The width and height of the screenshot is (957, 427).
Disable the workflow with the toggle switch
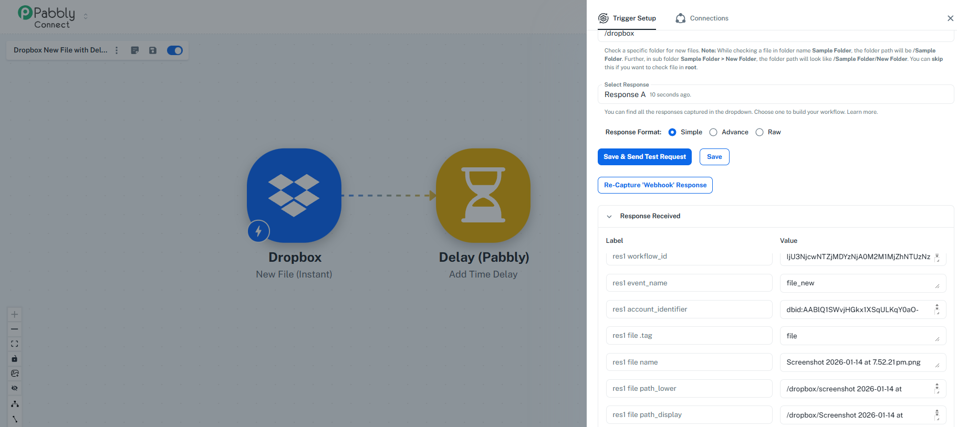click(174, 50)
